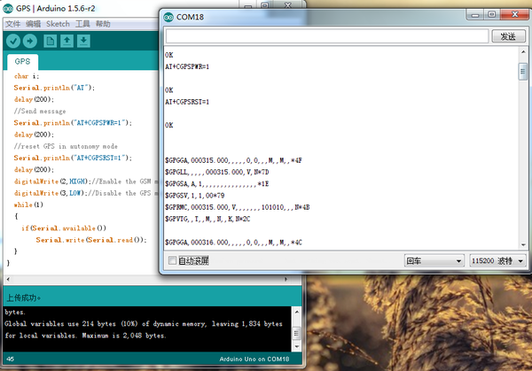The height and width of the screenshot is (371, 532).
Task: Click the serial monitor input field
Action: point(326,36)
